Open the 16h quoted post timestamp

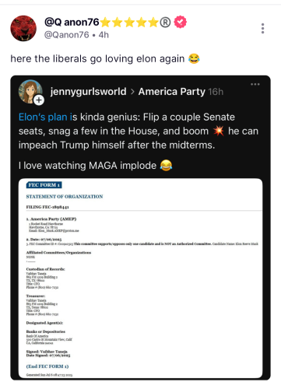(216, 92)
